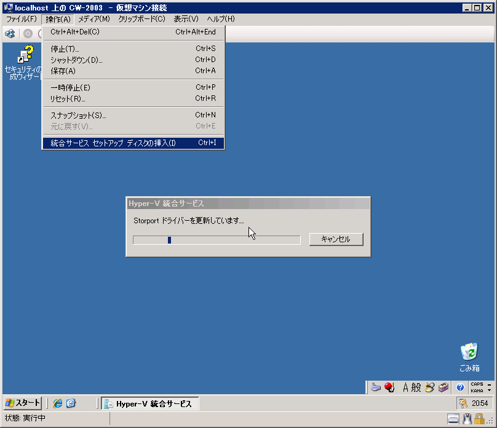Open the 表示(V) menu
The width and height of the screenshot is (497, 428).
[x=186, y=19]
